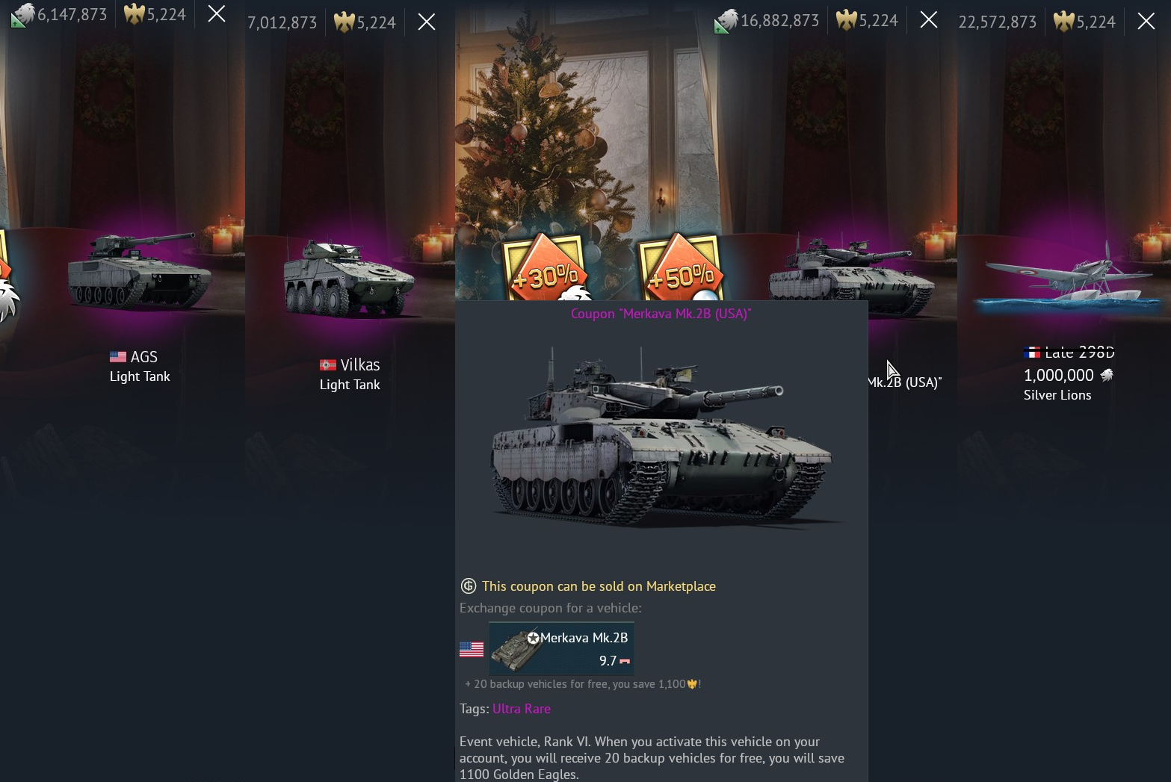Click the Late 298D seaplane image
1171x782 pixels.
pyautogui.click(x=1069, y=280)
